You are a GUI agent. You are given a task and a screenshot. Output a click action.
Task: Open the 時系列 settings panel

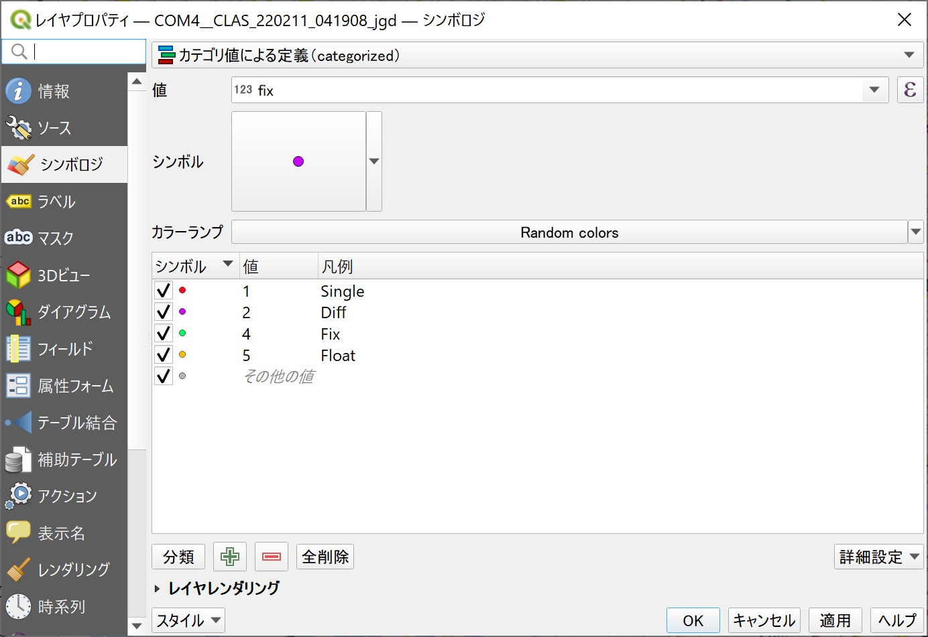pos(64,606)
